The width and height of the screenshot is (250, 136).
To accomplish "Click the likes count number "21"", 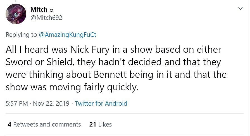I will tap(93, 124).
